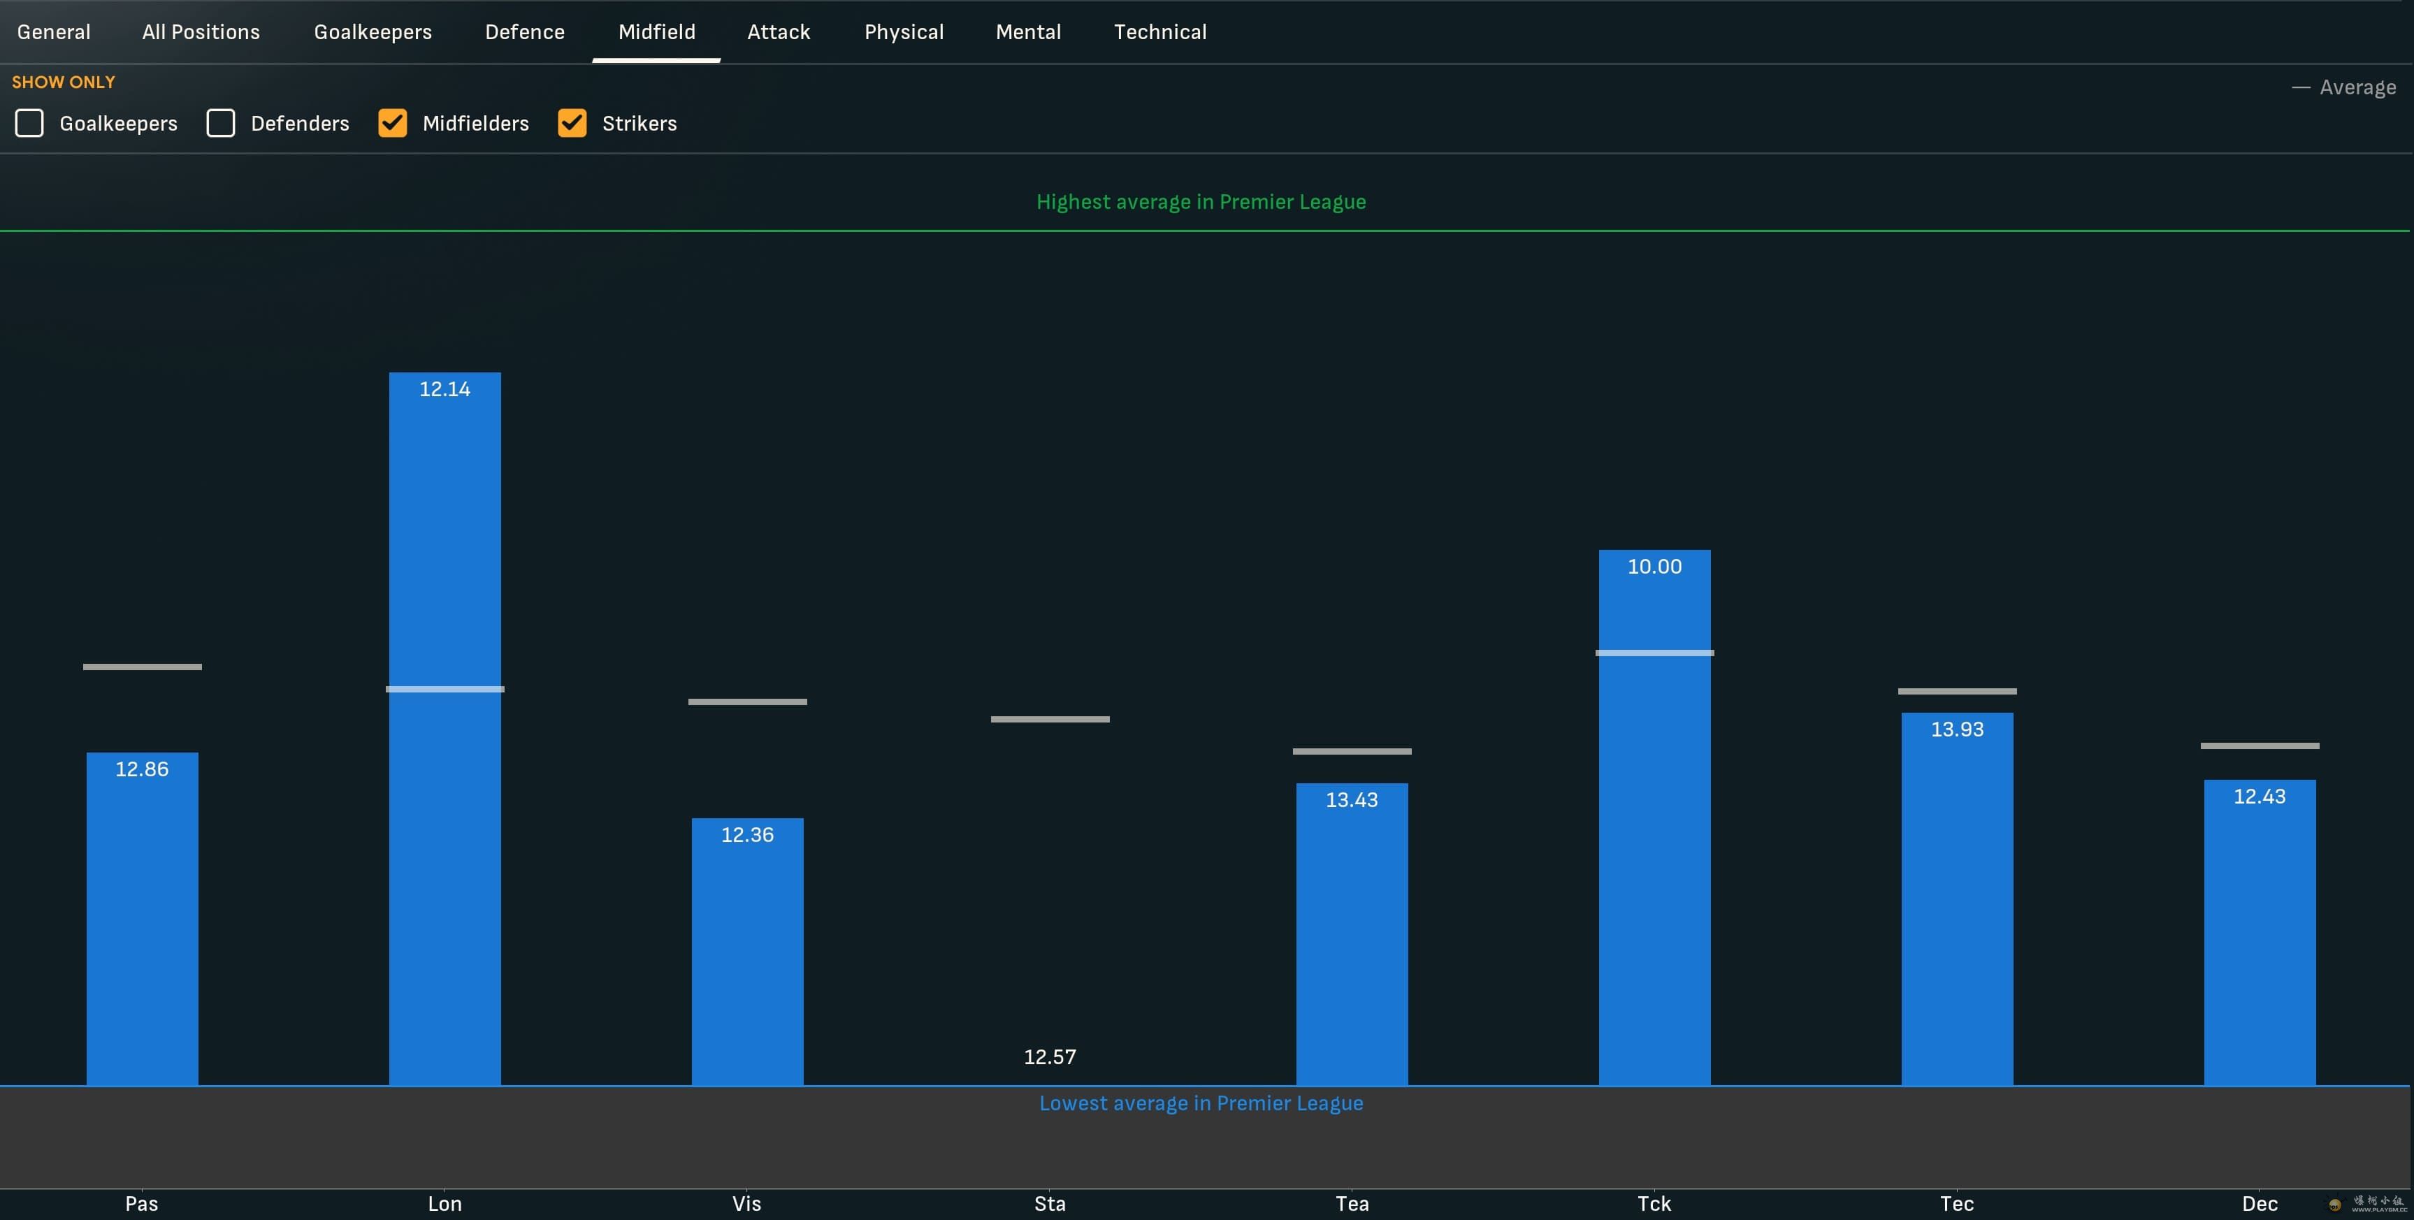Viewport: 2414px width, 1220px height.
Task: Select the Mental filter tab
Action: [1029, 33]
